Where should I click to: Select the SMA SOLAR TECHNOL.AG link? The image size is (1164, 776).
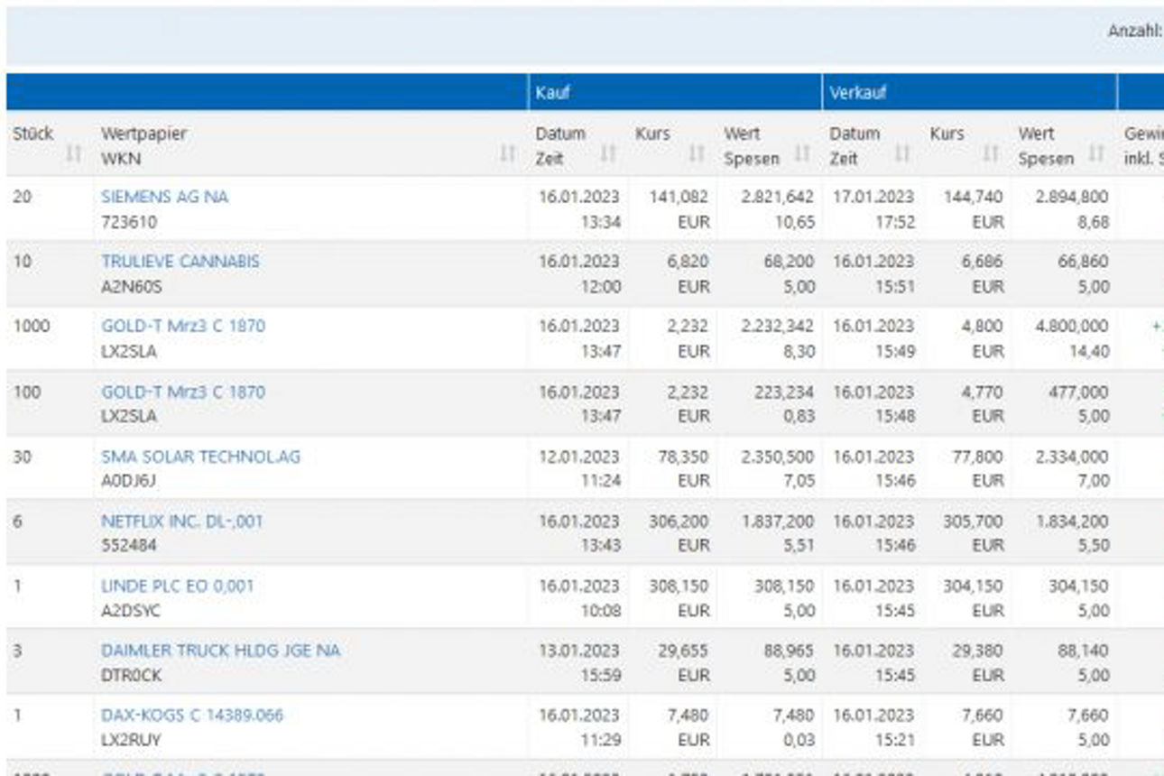click(200, 457)
